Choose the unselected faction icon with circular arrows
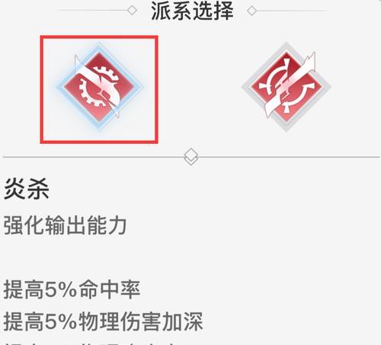Image resolution: width=381 pixels, height=345 pixels. click(x=287, y=87)
